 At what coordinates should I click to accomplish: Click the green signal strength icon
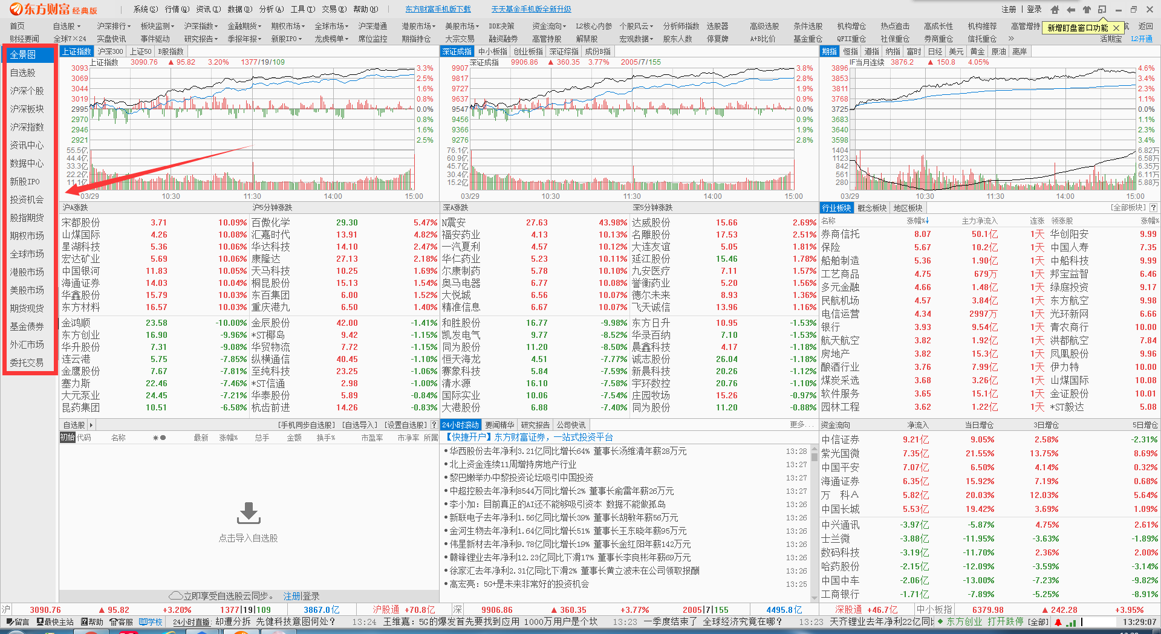coord(1071,622)
